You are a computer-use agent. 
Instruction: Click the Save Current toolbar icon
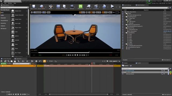point(34,6)
